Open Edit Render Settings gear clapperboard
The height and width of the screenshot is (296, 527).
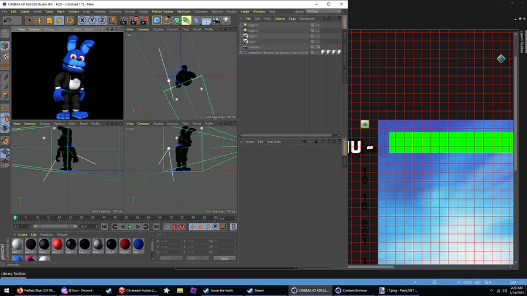(x=144, y=20)
